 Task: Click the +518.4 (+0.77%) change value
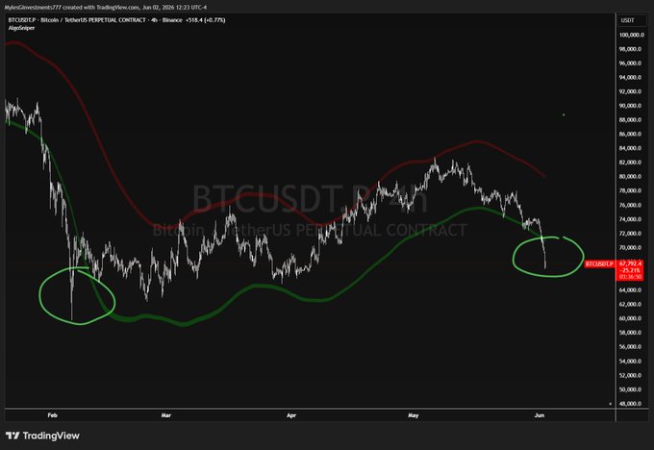tap(205, 20)
